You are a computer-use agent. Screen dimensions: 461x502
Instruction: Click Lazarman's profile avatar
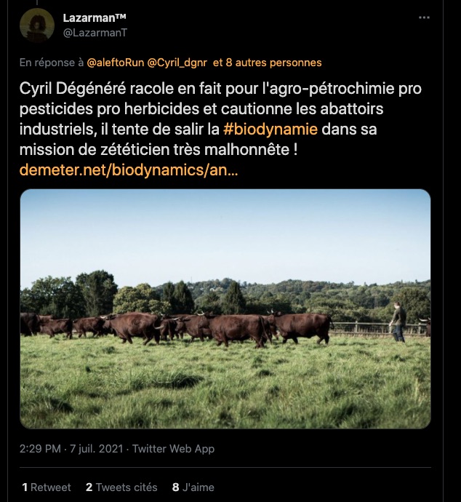click(37, 25)
